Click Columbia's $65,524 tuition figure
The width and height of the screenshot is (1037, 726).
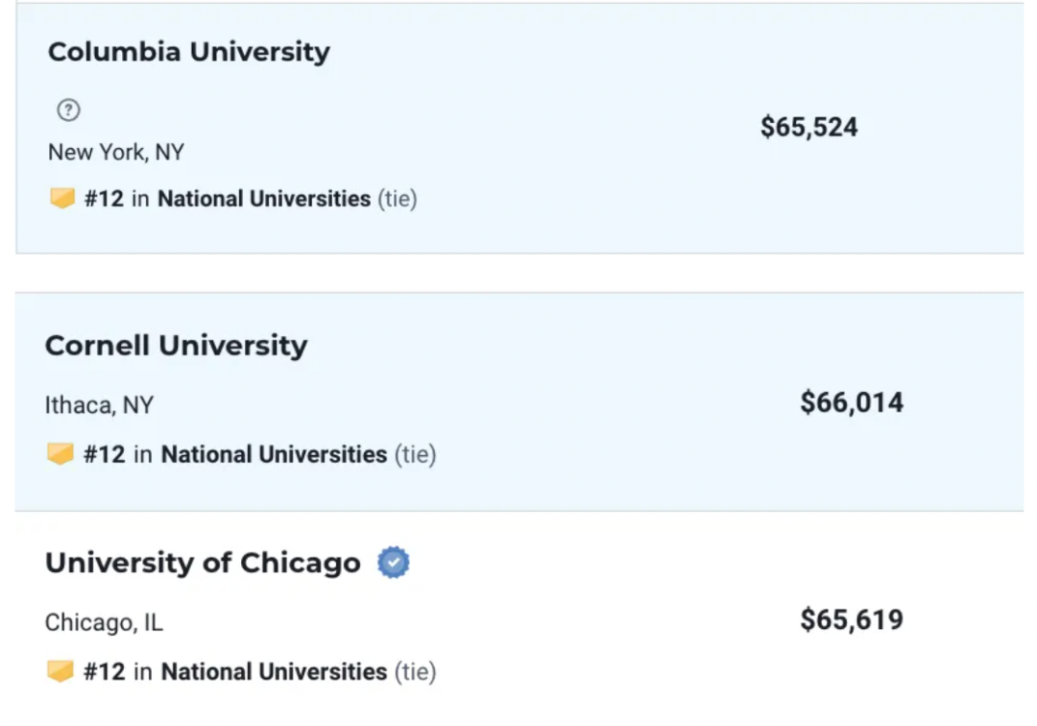pos(808,127)
